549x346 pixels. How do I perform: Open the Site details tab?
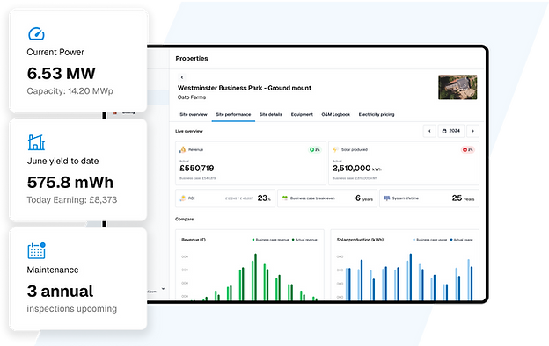[271, 115]
